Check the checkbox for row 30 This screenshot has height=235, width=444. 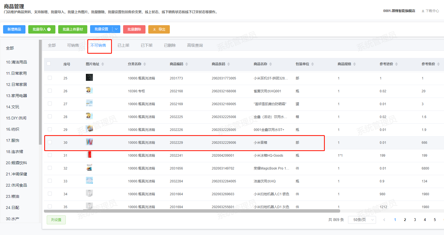tap(50, 142)
